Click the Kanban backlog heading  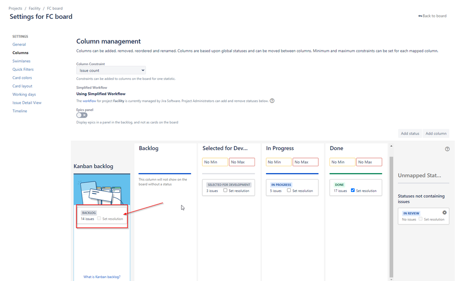coord(93,166)
